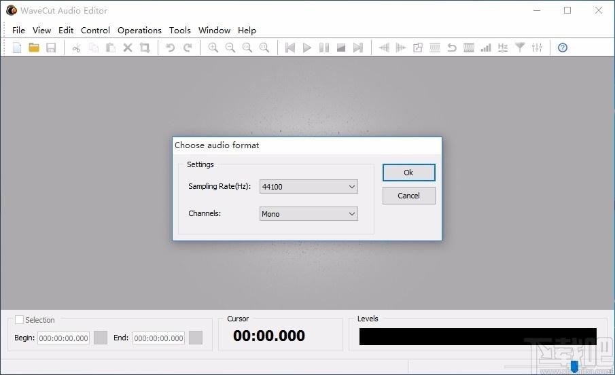Click the Zoom in magnifier icon
Screen dimensions: 615x375
point(213,48)
